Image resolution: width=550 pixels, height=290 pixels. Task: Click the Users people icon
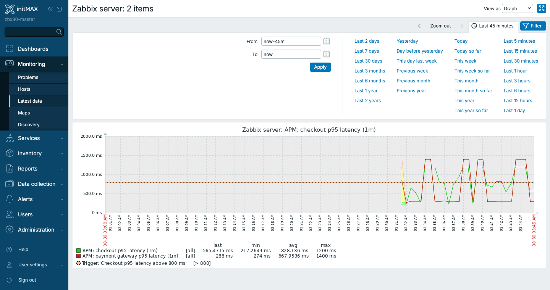click(x=10, y=214)
